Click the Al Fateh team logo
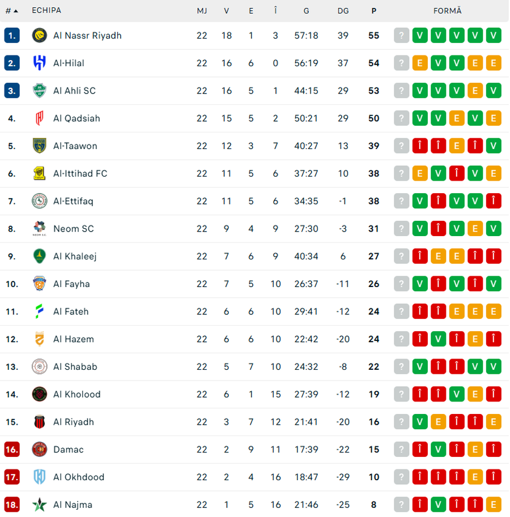The width and height of the screenshot is (510, 517). coord(39,311)
